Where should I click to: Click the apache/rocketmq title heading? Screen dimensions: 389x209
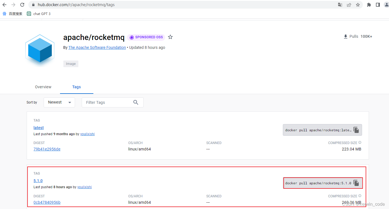click(94, 37)
